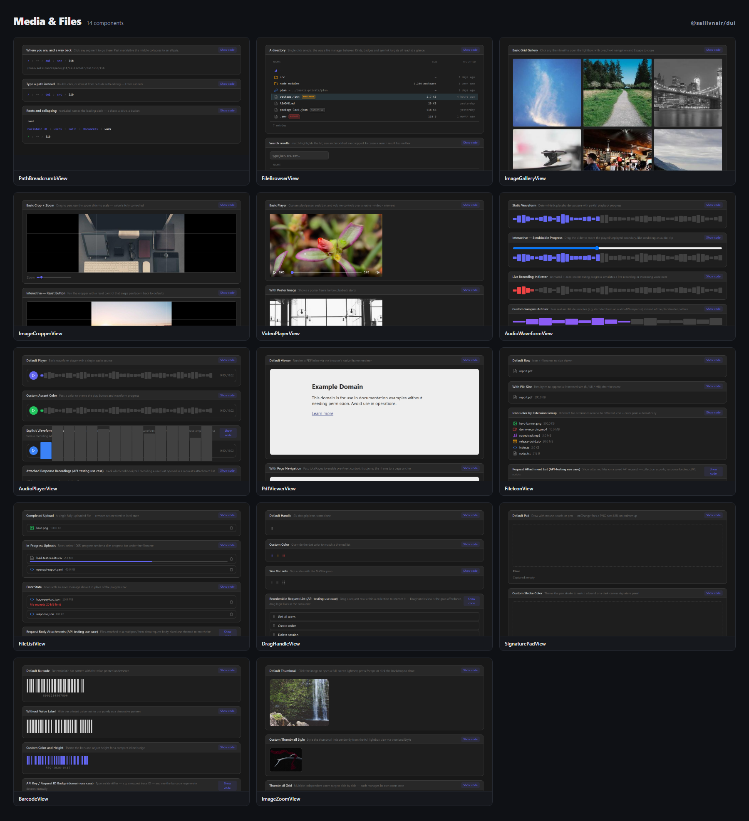Click the Learn more link in the PDF viewer
This screenshot has height=821, width=749.
322,413
